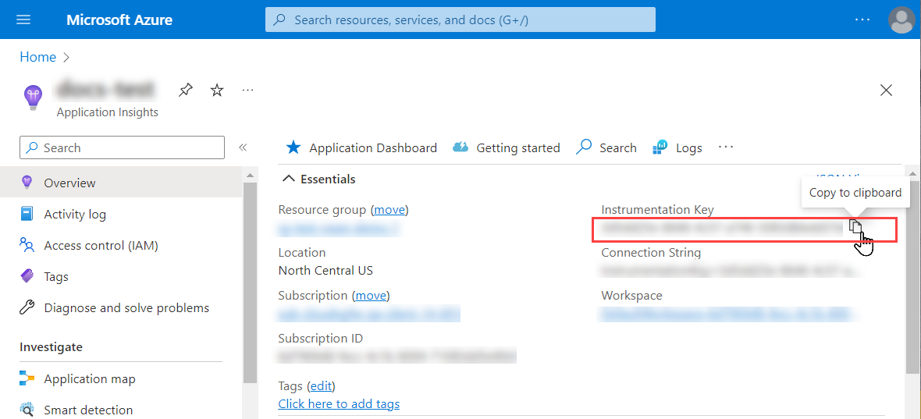Image resolution: width=921 pixels, height=419 pixels.
Task: Open the Azure portal hamburger menu
Action: click(23, 20)
